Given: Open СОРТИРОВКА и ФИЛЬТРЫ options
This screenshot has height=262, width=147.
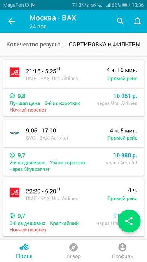Looking at the screenshot, I should [104, 45].
